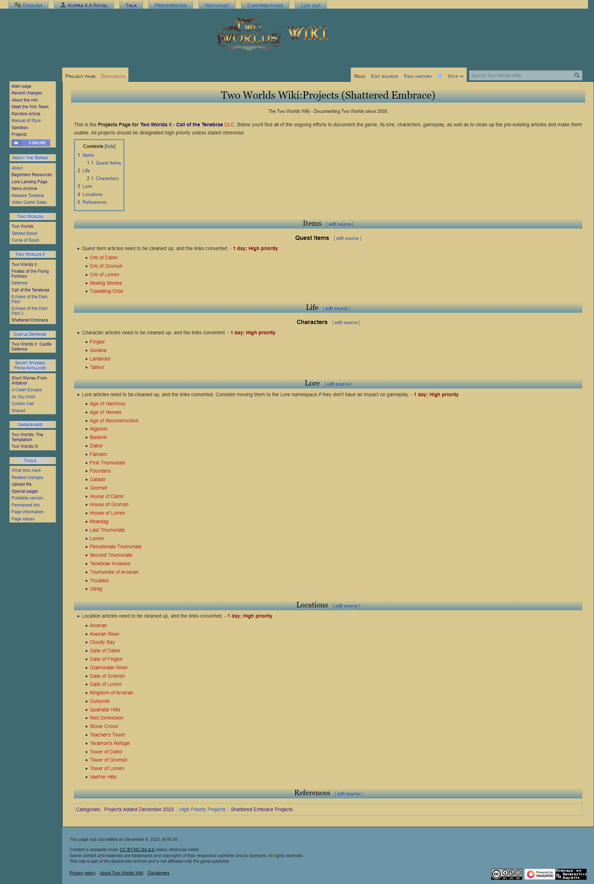This screenshot has width=594, height=884.
Task: Open Pirates of the Flying Fortress link
Action: click(30, 274)
